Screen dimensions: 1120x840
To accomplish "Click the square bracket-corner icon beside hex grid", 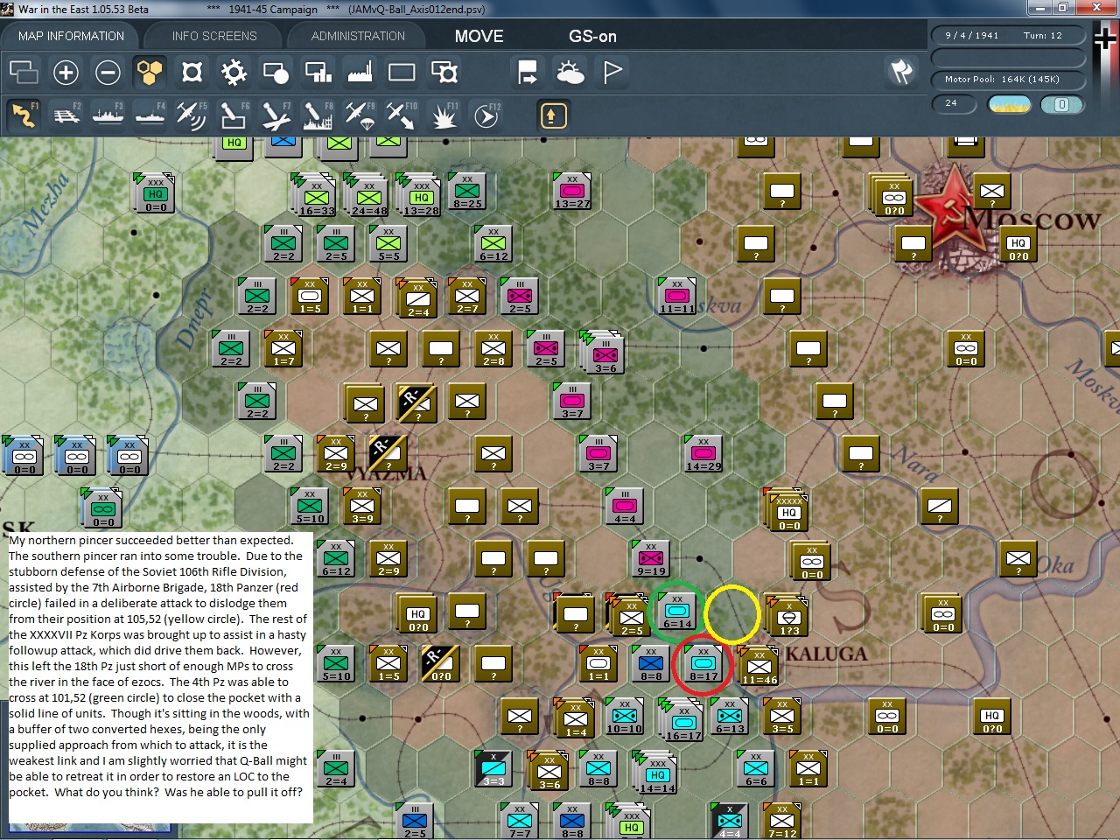I will [192, 72].
